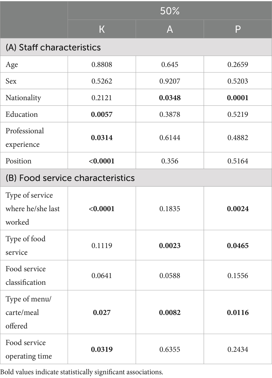Select the Type of food service label
272x378 pixels.
(25, 246)
